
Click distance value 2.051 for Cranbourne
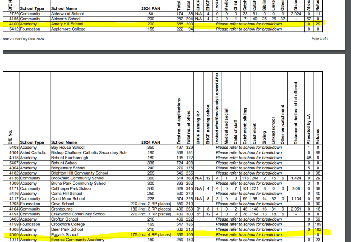[x=296, y=209]
